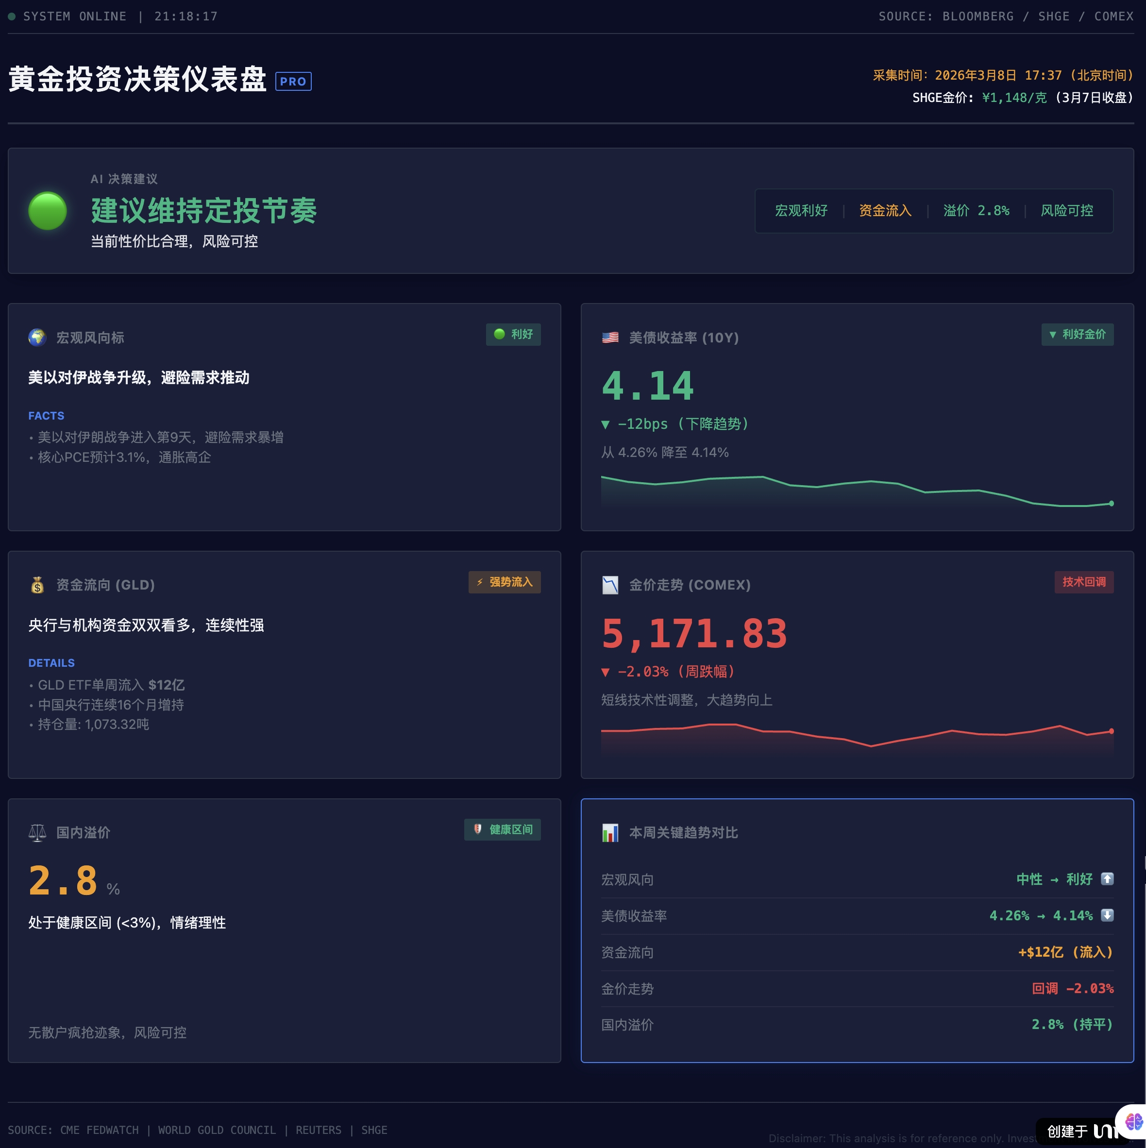
Task: Click the US flag icon
Action: (610, 338)
